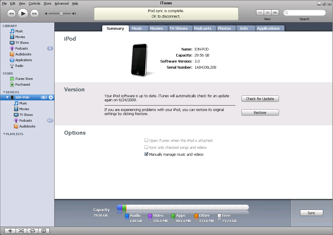Click the capacity usage bar
Image resolution: width=333 pixels, height=235 pixels.
183,207
